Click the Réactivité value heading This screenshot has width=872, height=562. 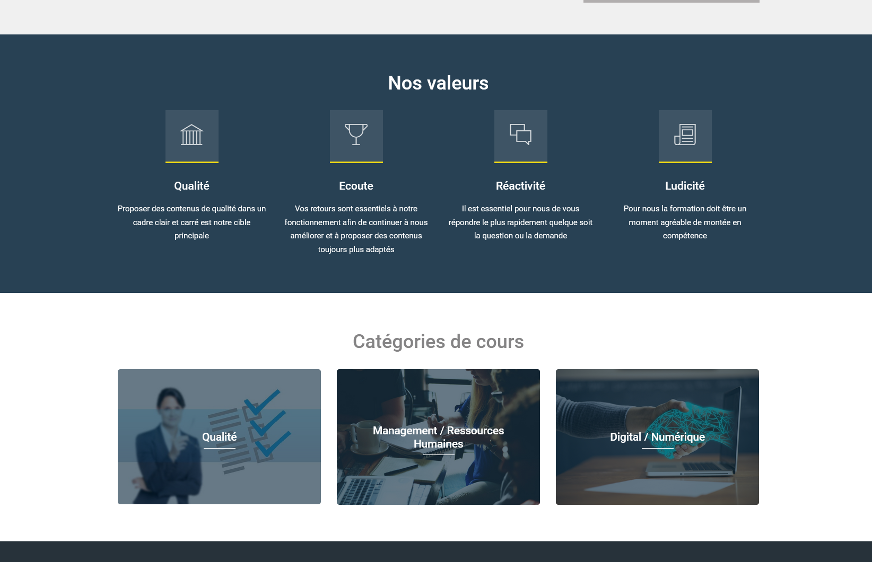pos(520,186)
